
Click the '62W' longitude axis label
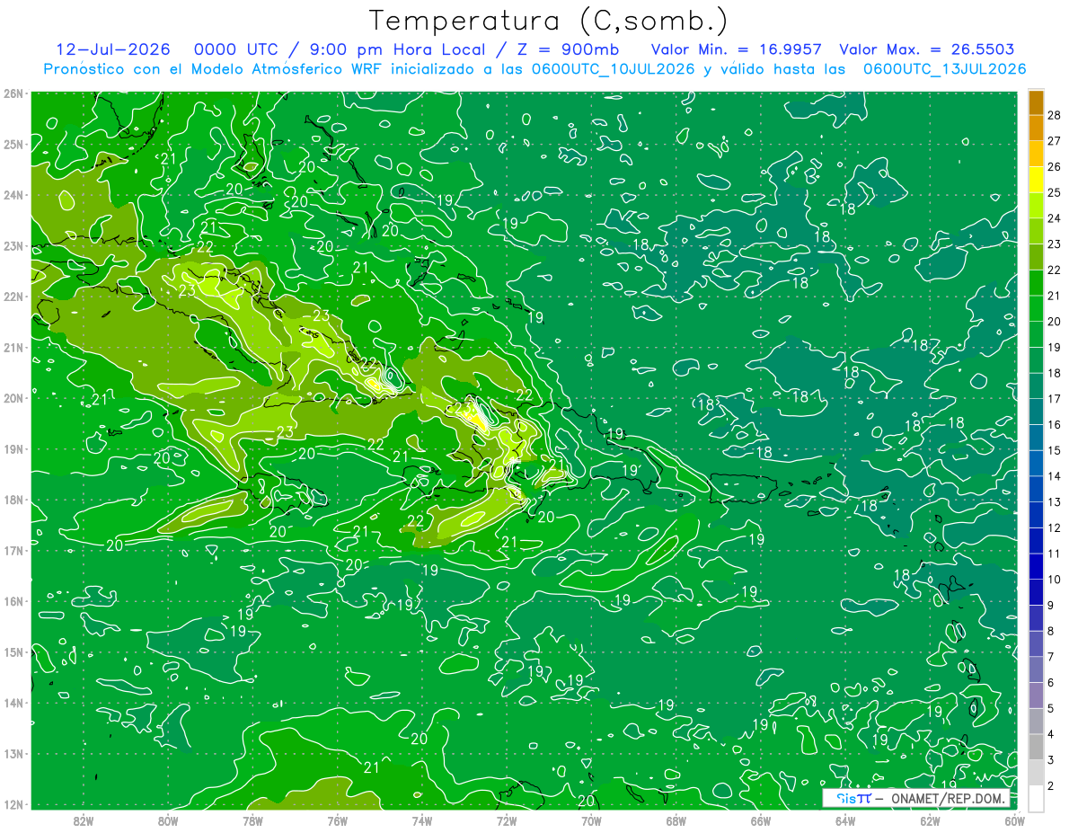pyautogui.click(x=930, y=820)
